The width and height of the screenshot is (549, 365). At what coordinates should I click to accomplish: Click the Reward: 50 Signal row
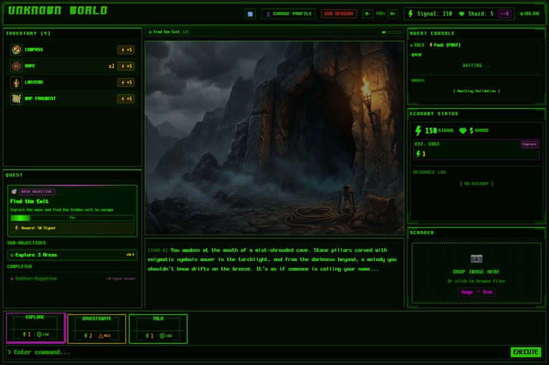(72, 228)
